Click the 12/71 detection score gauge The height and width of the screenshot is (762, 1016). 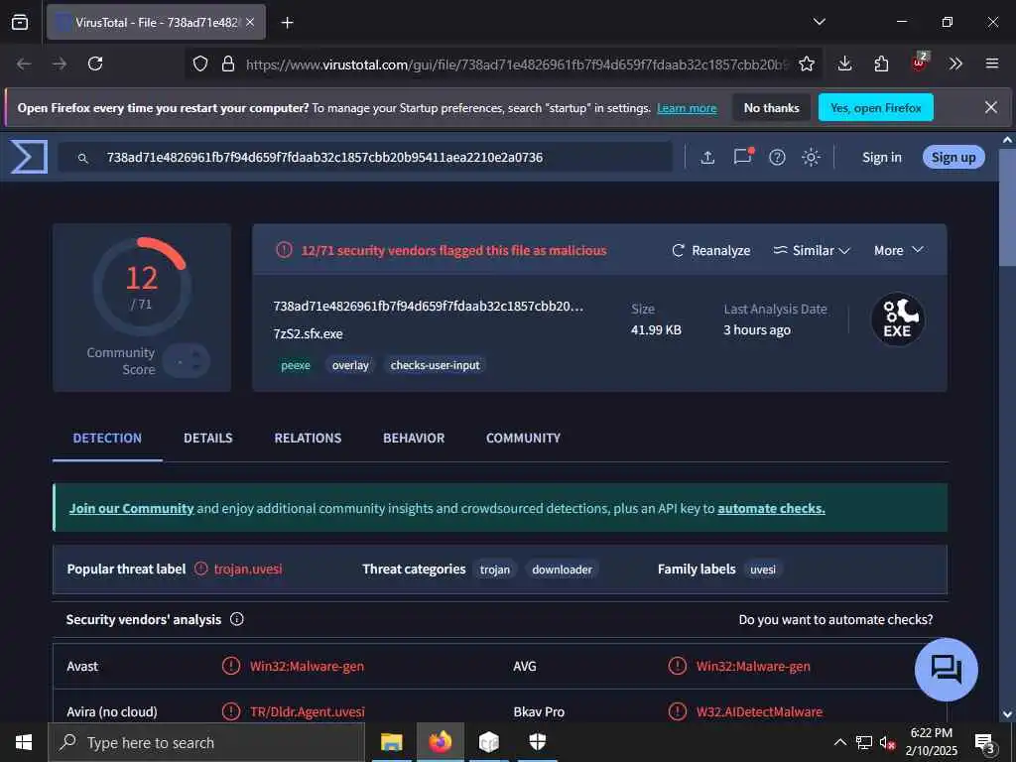tap(142, 286)
